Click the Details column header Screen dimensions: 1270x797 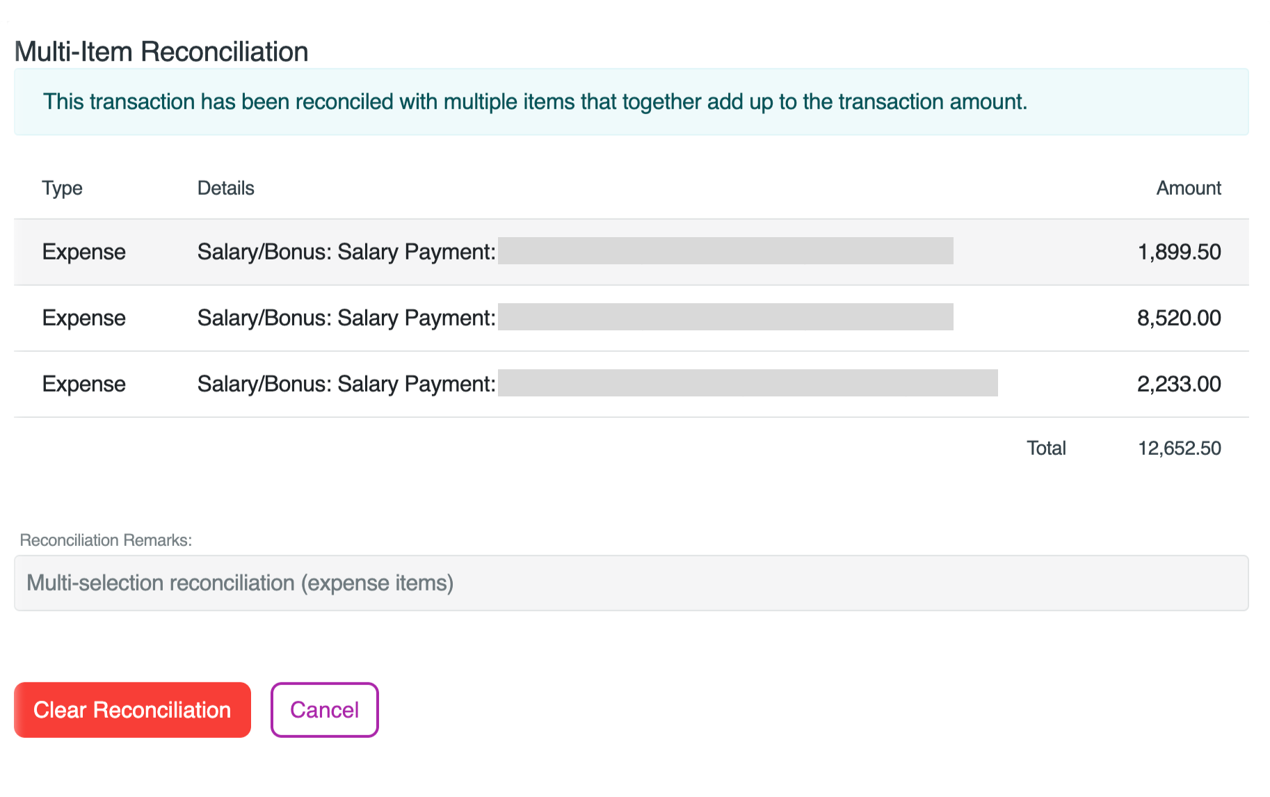tap(225, 188)
